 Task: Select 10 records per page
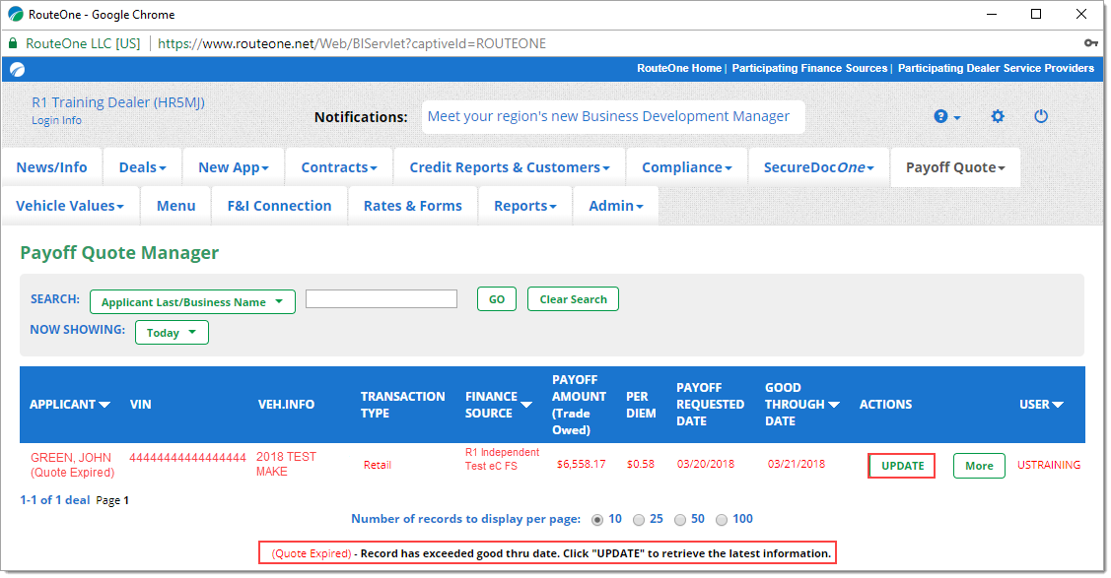(597, 520)
